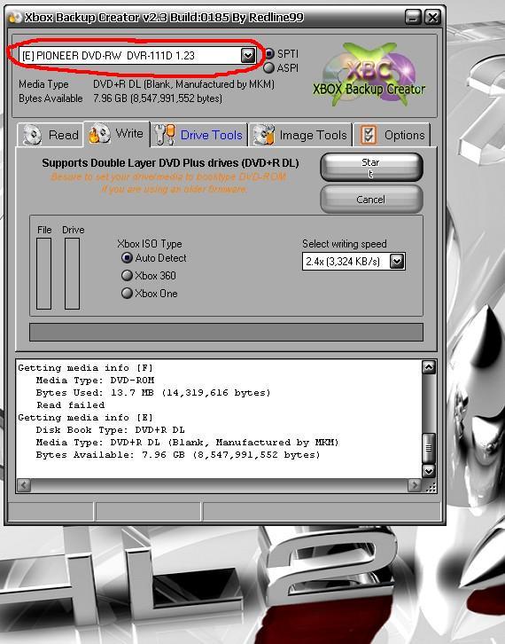This screenshot has height=644, width=505.
Task: Click the log resize grip corner
Action: [431, 487]
